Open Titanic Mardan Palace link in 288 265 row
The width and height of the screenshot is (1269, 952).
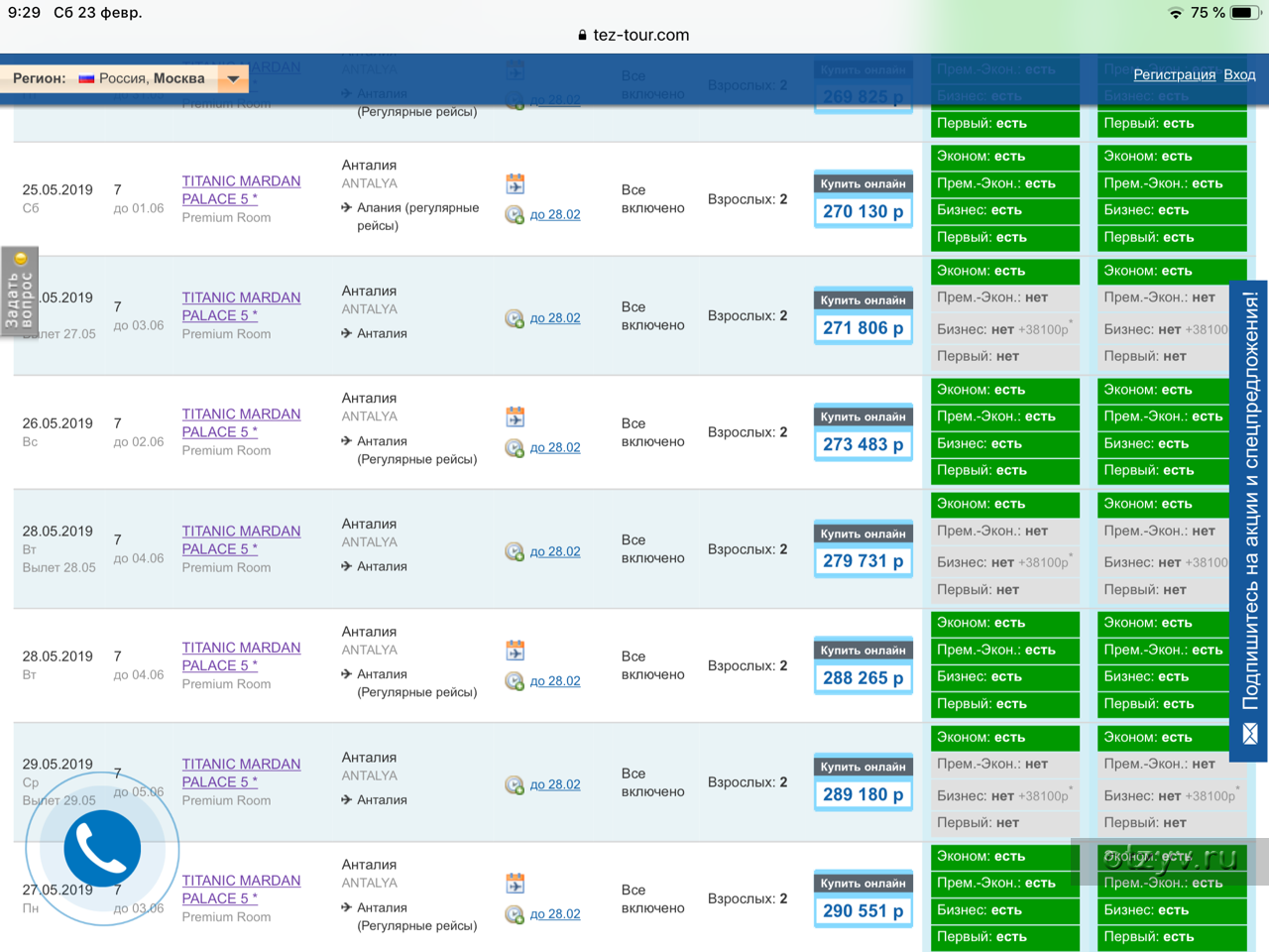(x=241, y=656)
